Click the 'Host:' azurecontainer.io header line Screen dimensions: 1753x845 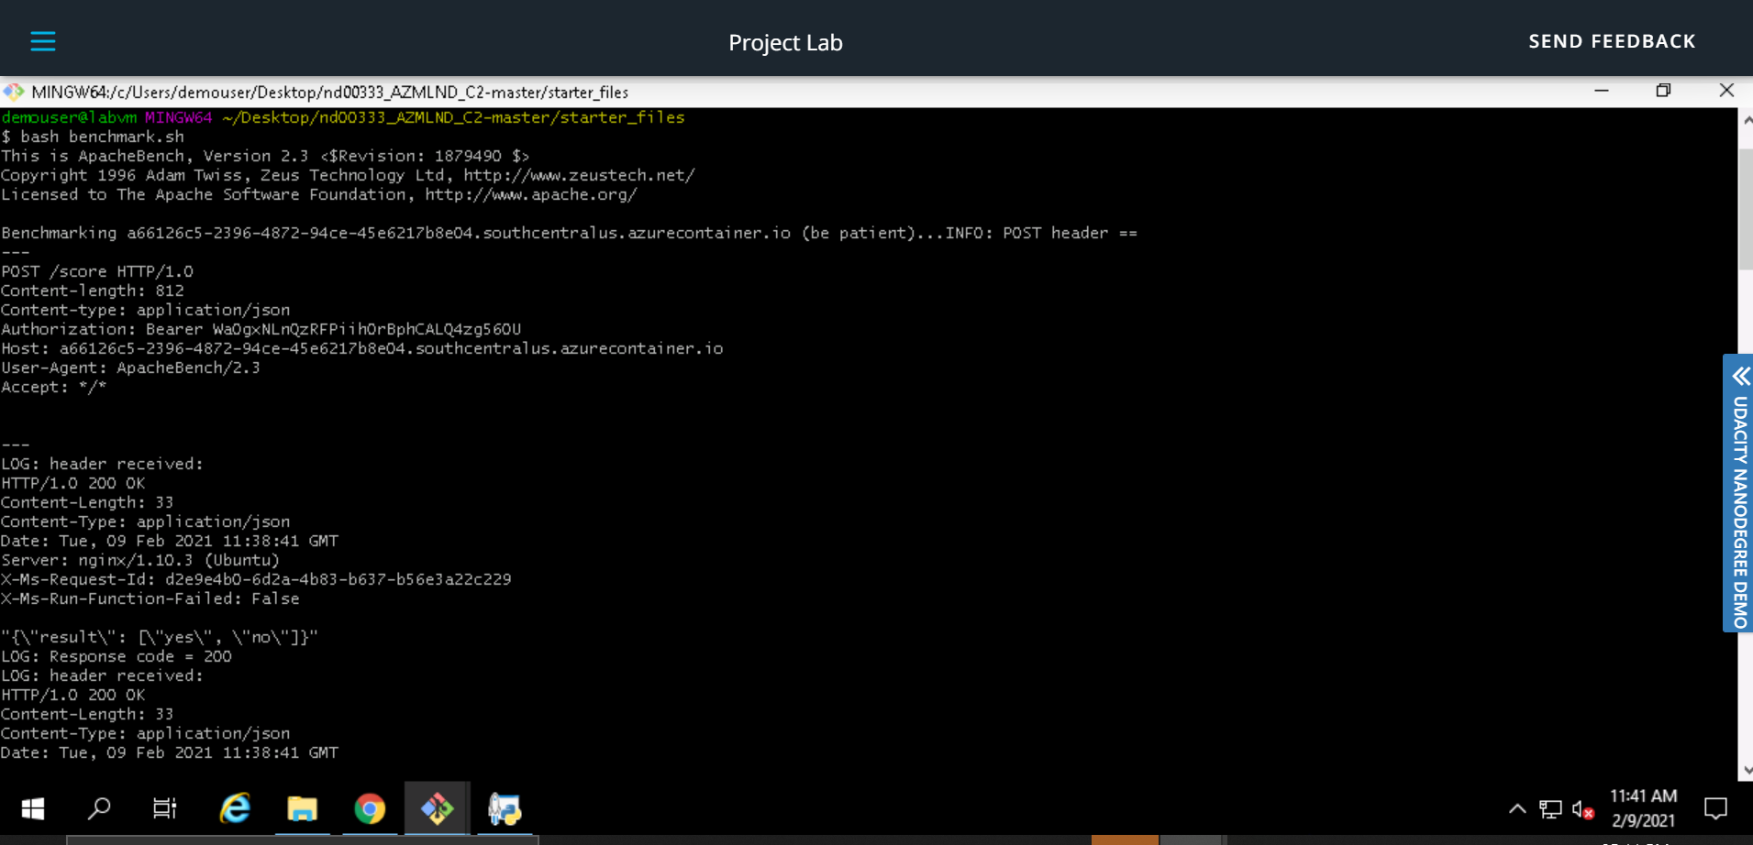pyautogui.click(x=362, y=348)
